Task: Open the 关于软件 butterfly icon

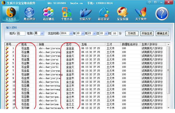Action: pos(141,14)
